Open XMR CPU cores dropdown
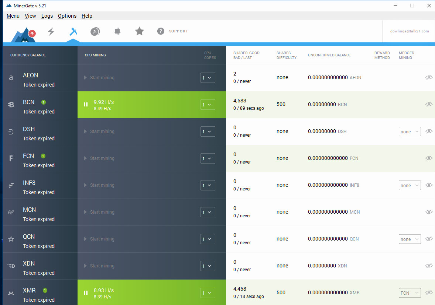Image resolution: width=435 pixels, height=305 pixels. click(x=208, y=293)
